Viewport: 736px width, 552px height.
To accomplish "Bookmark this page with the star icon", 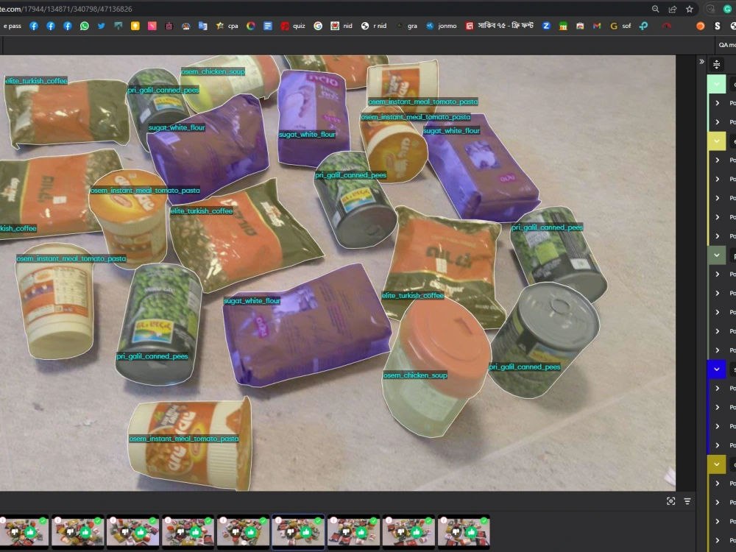I will pyautogui.click(x=689, y=9).
